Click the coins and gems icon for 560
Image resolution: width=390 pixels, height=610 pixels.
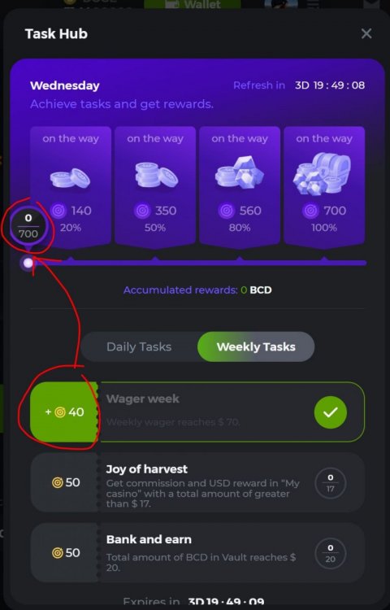click(x=240, y=172)
